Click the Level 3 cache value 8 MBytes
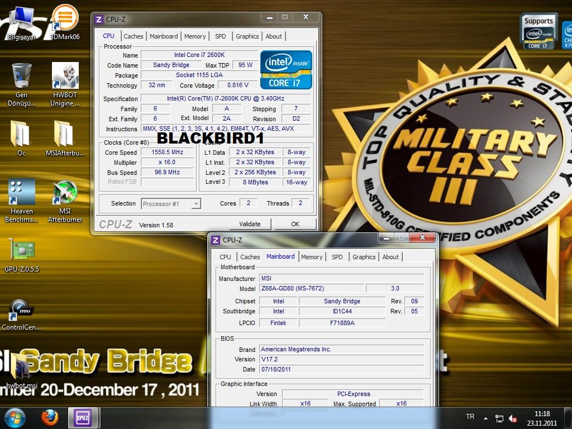Image resolution: width=572 pixels, height=429 pixels. coord(255,182)
